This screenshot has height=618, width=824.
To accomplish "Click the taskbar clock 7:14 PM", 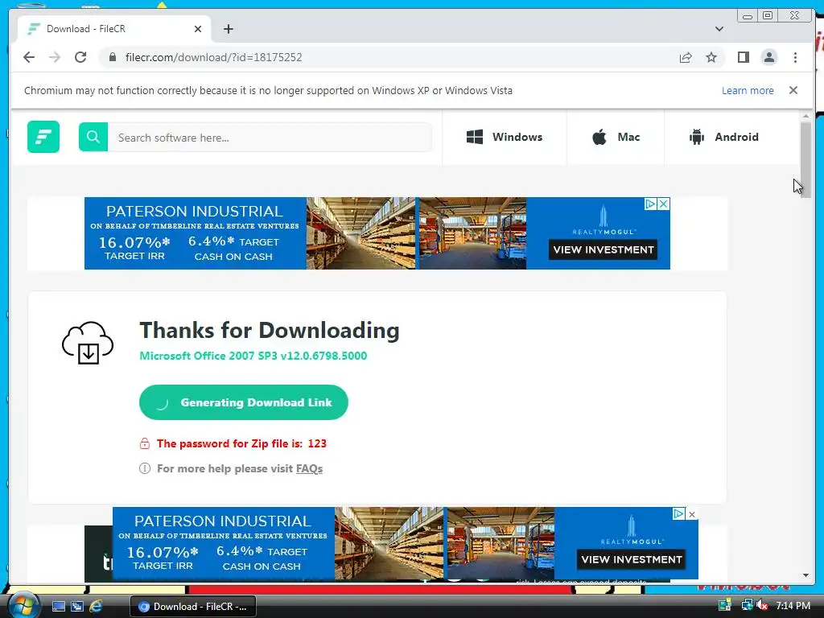I will coord(793,606).
